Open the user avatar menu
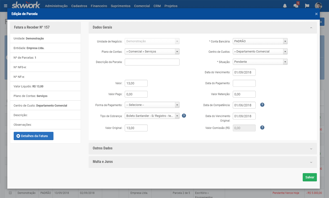 (318, 6)
